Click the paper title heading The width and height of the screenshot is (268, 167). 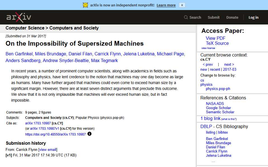(x=75, y=43)
